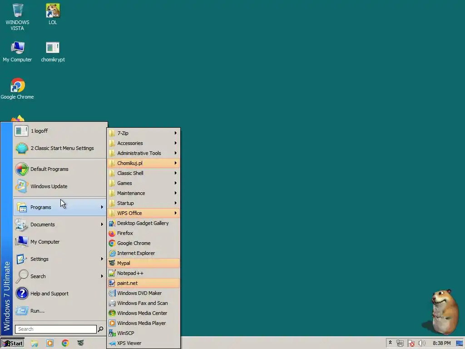Viewport: 465px width, 349px height.
Task: Open My Computer from Start menu
Action: (x=59, y=242)
